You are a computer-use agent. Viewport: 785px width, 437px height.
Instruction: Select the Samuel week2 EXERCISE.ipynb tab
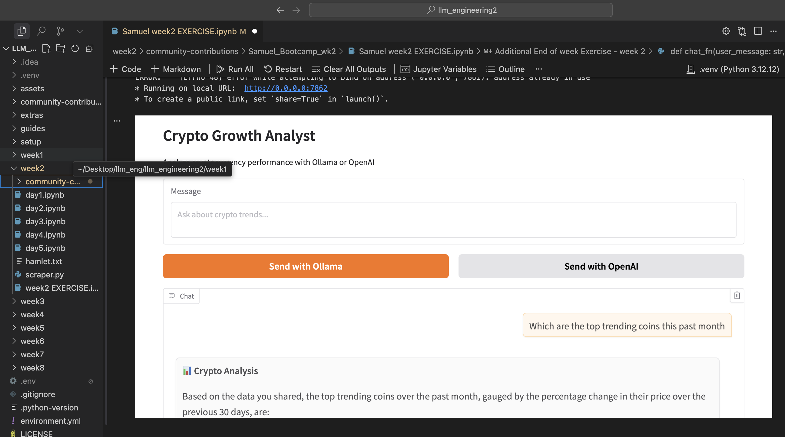click(x=179, y=31)
